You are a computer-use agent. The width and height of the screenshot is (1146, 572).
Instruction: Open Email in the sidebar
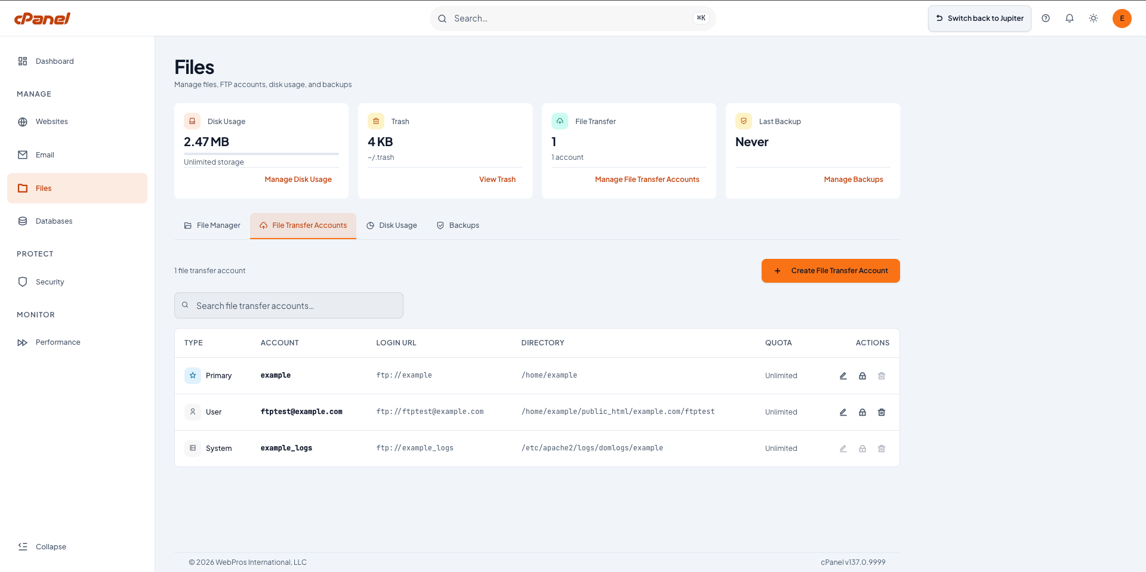[x=77, y=155]
